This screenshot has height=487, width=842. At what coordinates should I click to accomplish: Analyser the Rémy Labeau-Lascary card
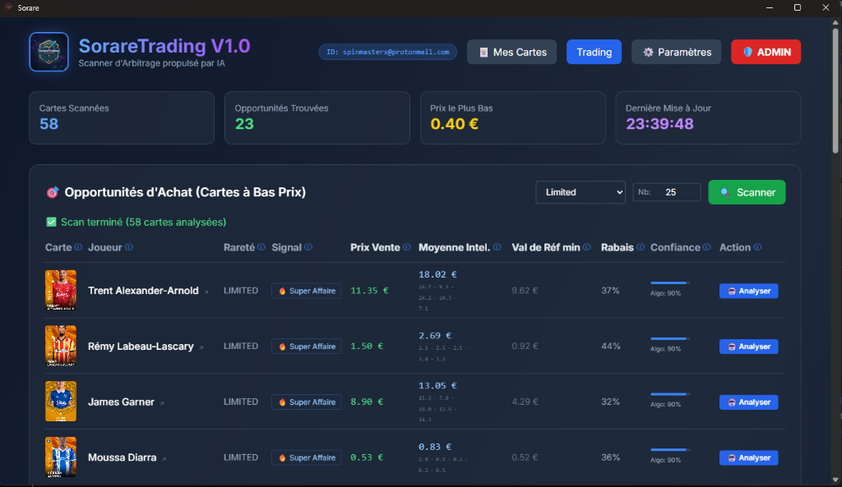click(x=748, y=347)
